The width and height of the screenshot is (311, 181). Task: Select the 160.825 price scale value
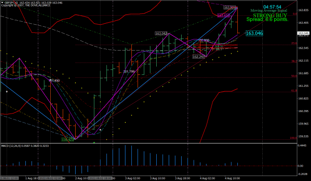303,98
